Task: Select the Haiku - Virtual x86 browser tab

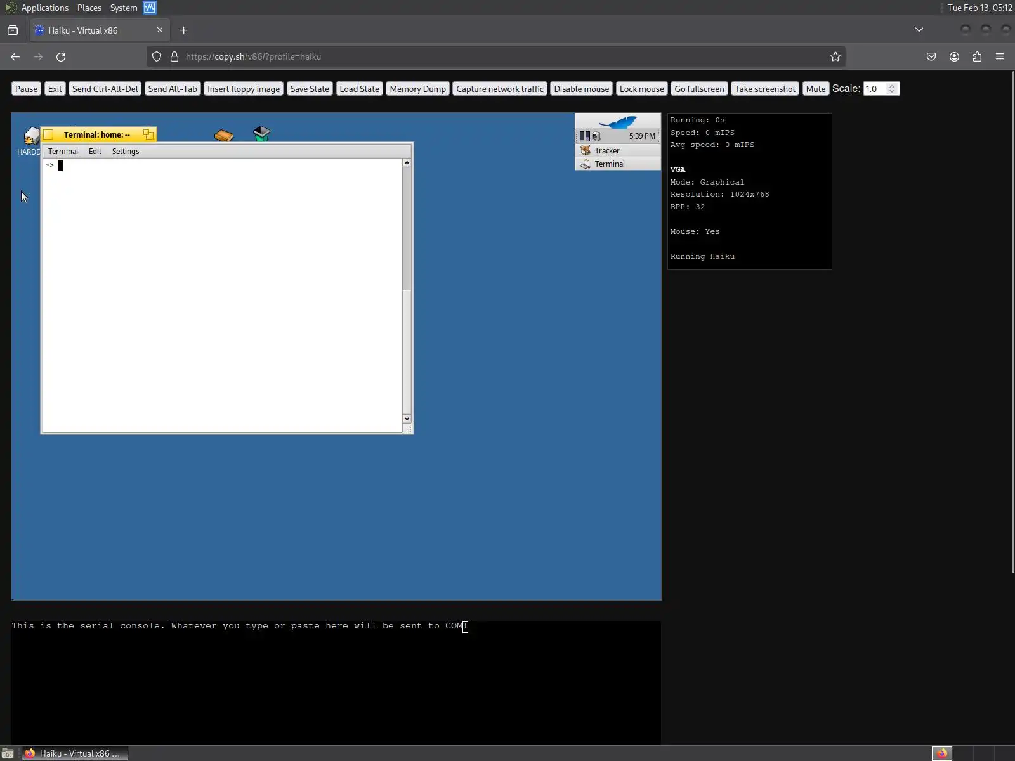Action: [x=98, y=30]
